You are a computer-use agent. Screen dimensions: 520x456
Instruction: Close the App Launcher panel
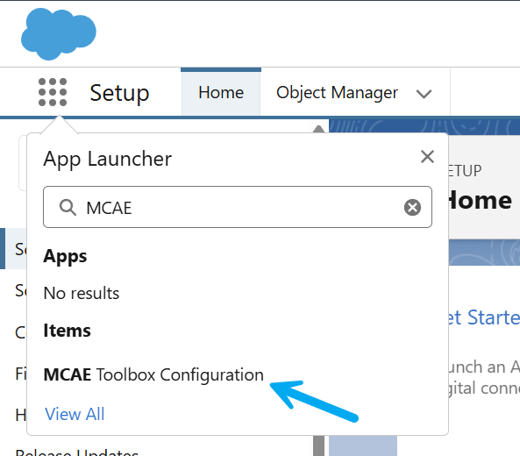point(427,157)
